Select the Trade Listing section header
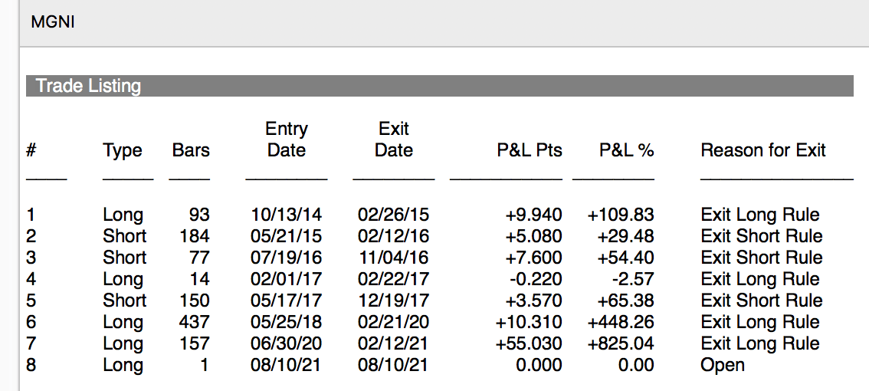Image resolution: width=869 pixels, height=391 pixels. [89, 86]
